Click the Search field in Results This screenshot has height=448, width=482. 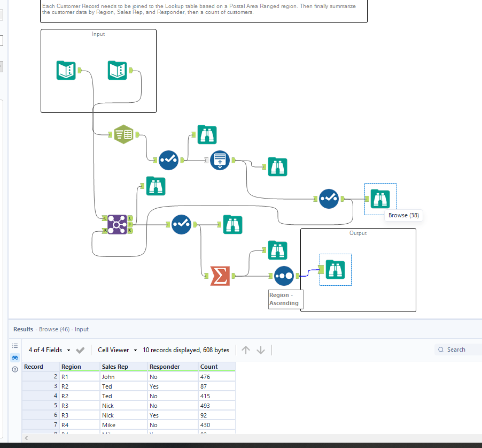458,350
